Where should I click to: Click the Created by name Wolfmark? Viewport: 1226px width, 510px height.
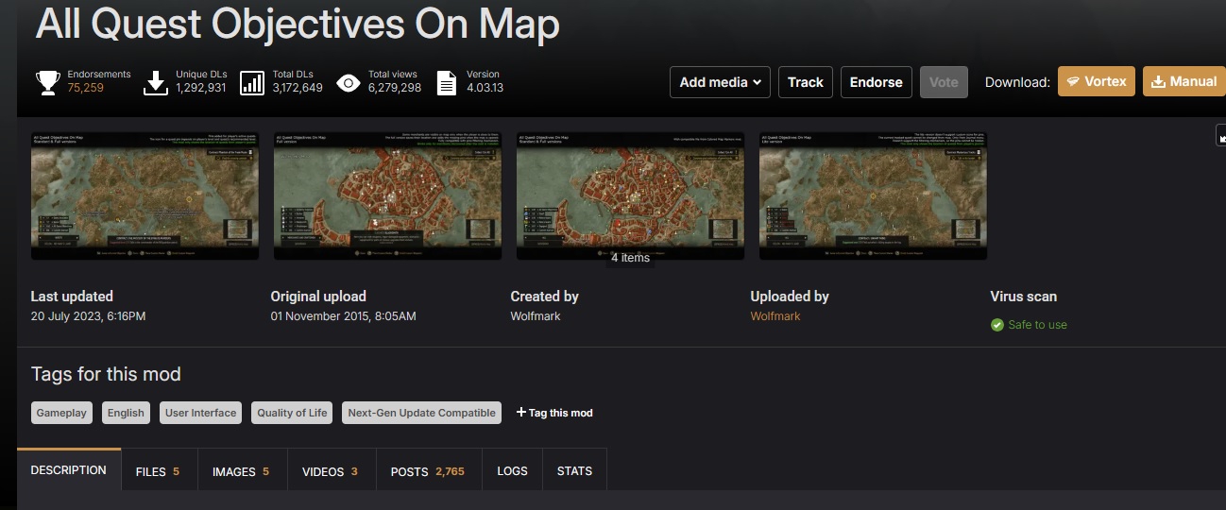[536, 316]
